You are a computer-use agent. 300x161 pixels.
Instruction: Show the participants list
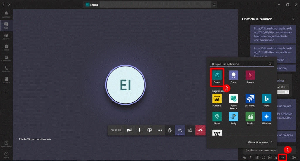click(190, 130)
